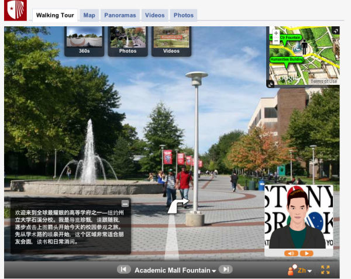Select the Ctr Fountain map label

pos(285,37)
